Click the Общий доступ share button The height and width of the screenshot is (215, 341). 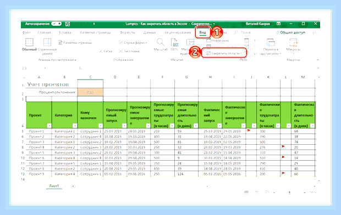[290, 32]
